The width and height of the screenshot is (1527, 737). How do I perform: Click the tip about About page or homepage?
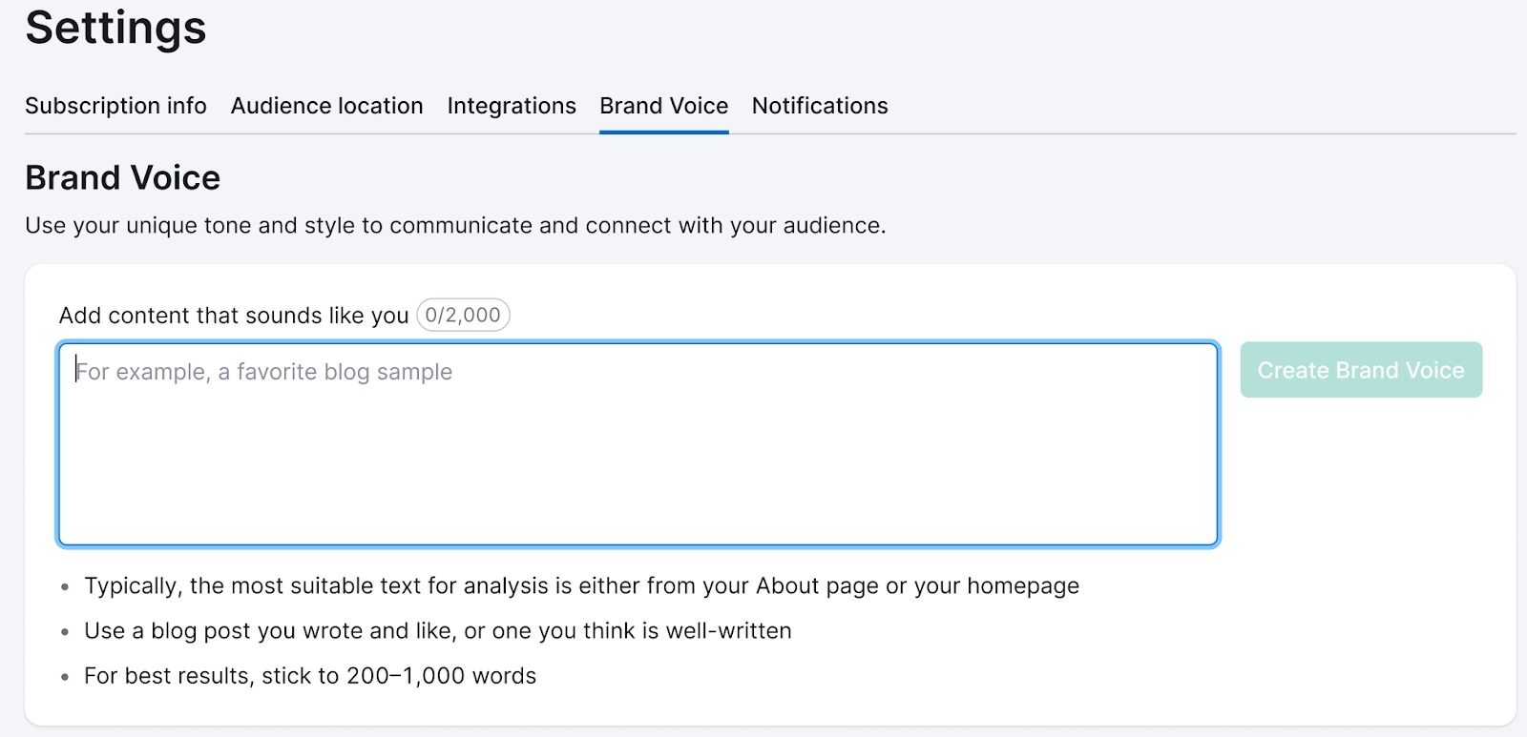(x=581, y=586)
